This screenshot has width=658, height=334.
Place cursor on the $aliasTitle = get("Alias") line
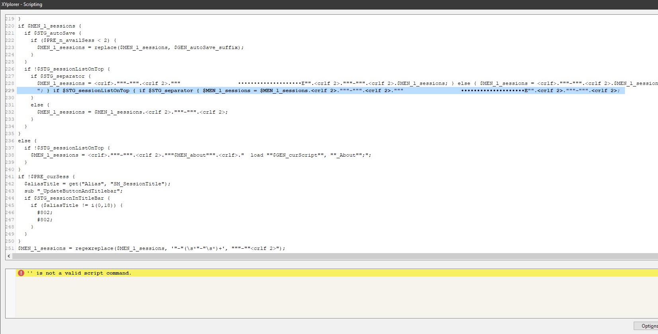click(x=97, y=184)
